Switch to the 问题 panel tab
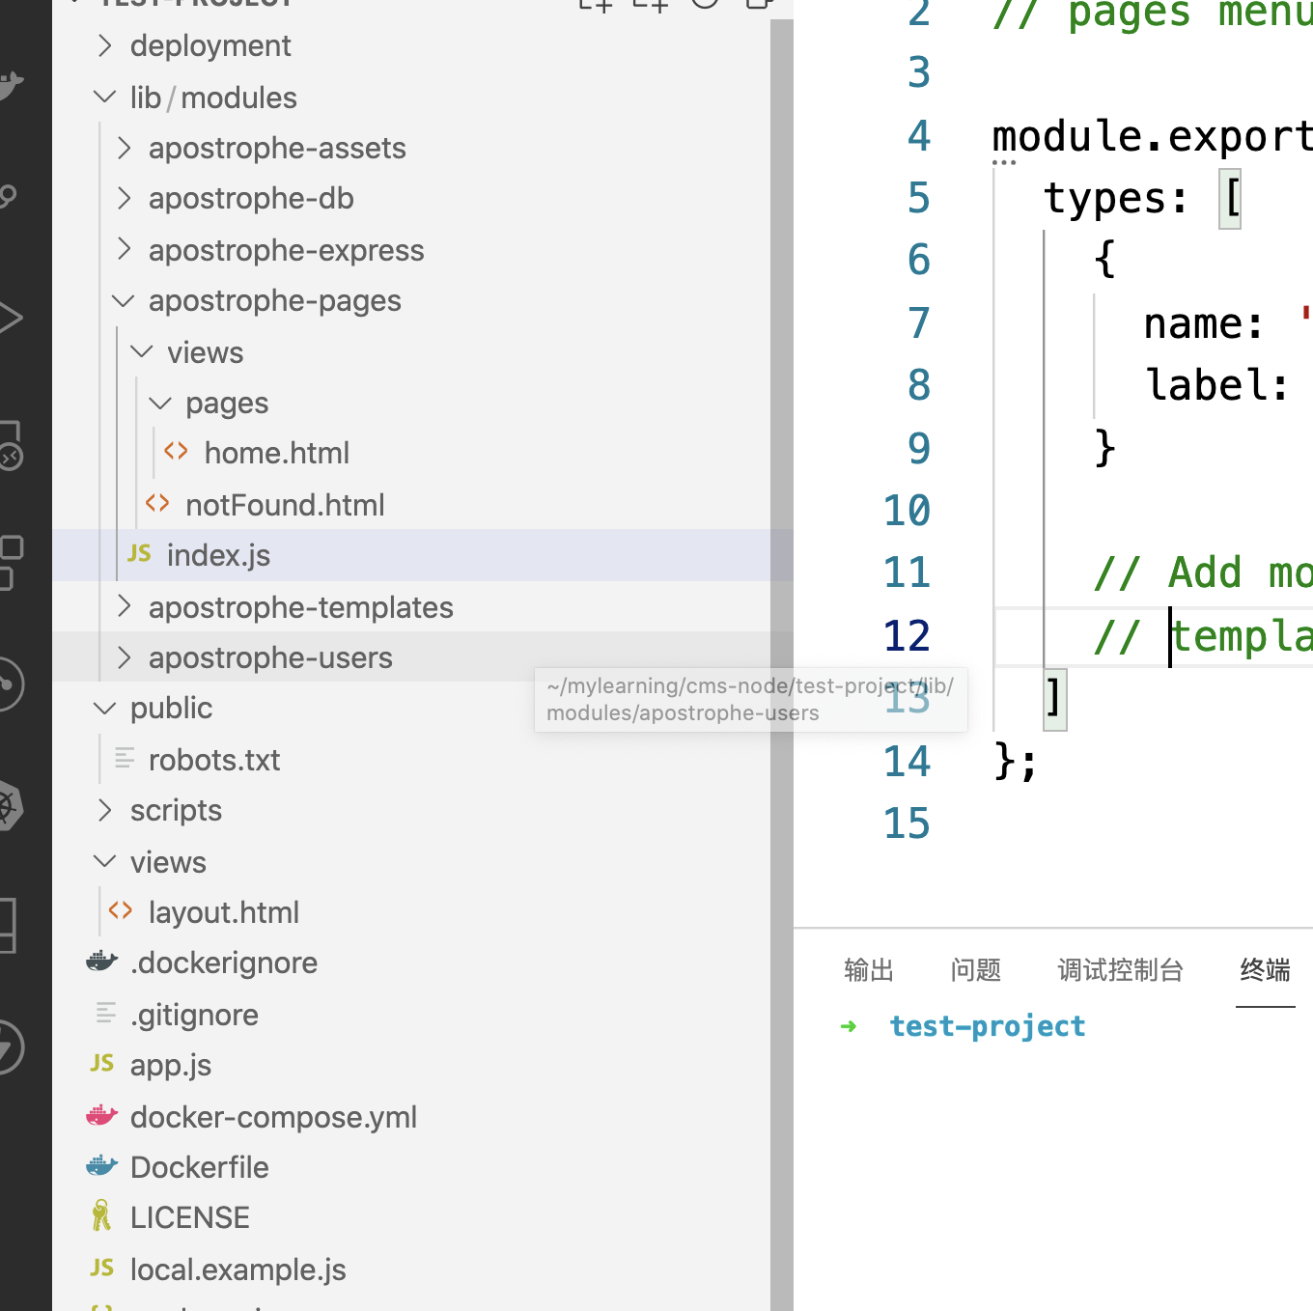The image size is (1313, 1311). pos(975,970)
